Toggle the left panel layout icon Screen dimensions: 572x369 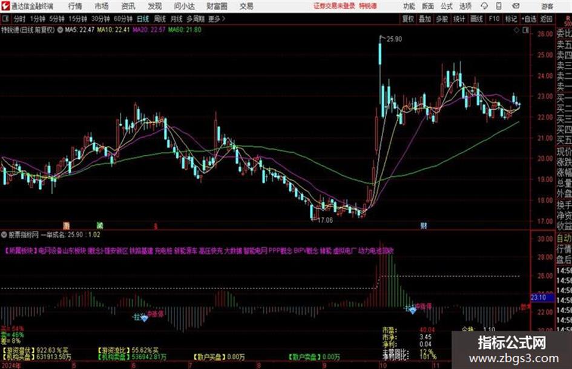tap(5, 19)
